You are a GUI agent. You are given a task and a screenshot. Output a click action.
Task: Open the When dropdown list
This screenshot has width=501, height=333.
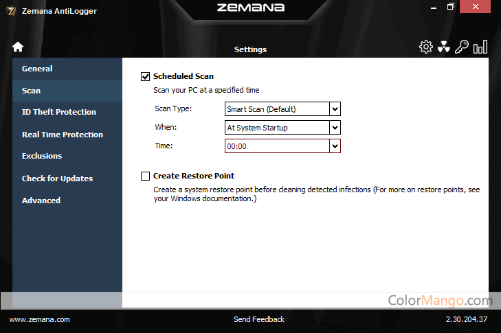click(x=335, y=127)
